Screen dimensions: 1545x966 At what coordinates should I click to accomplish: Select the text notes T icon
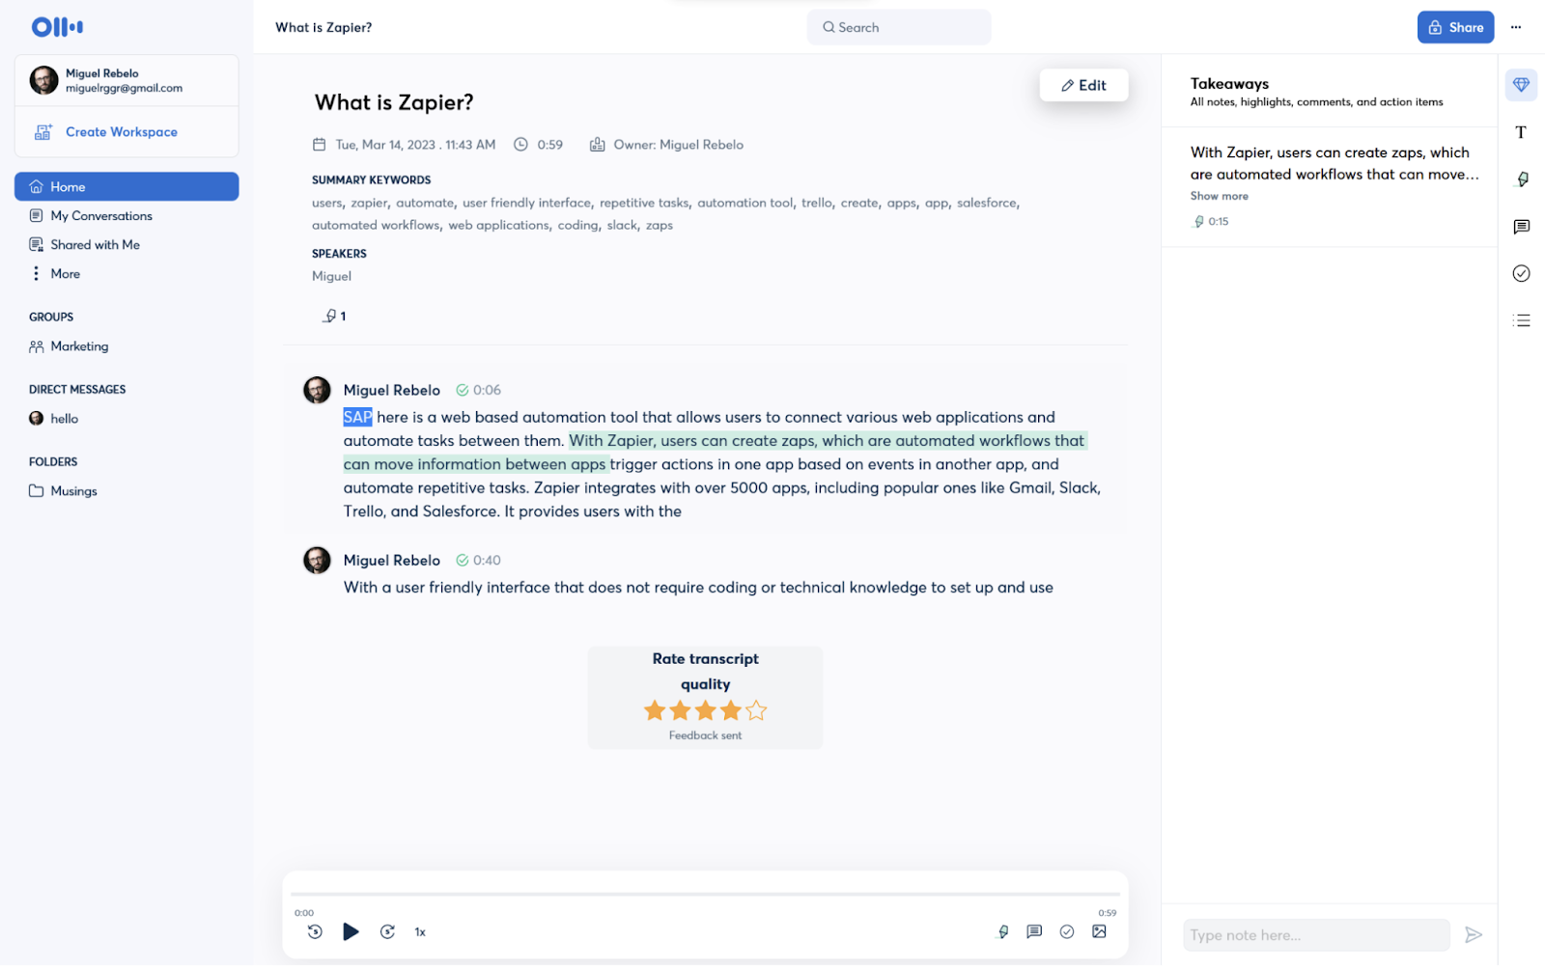tap(1521, 132)
